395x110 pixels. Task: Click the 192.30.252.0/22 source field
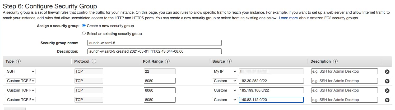coord(271,81)
